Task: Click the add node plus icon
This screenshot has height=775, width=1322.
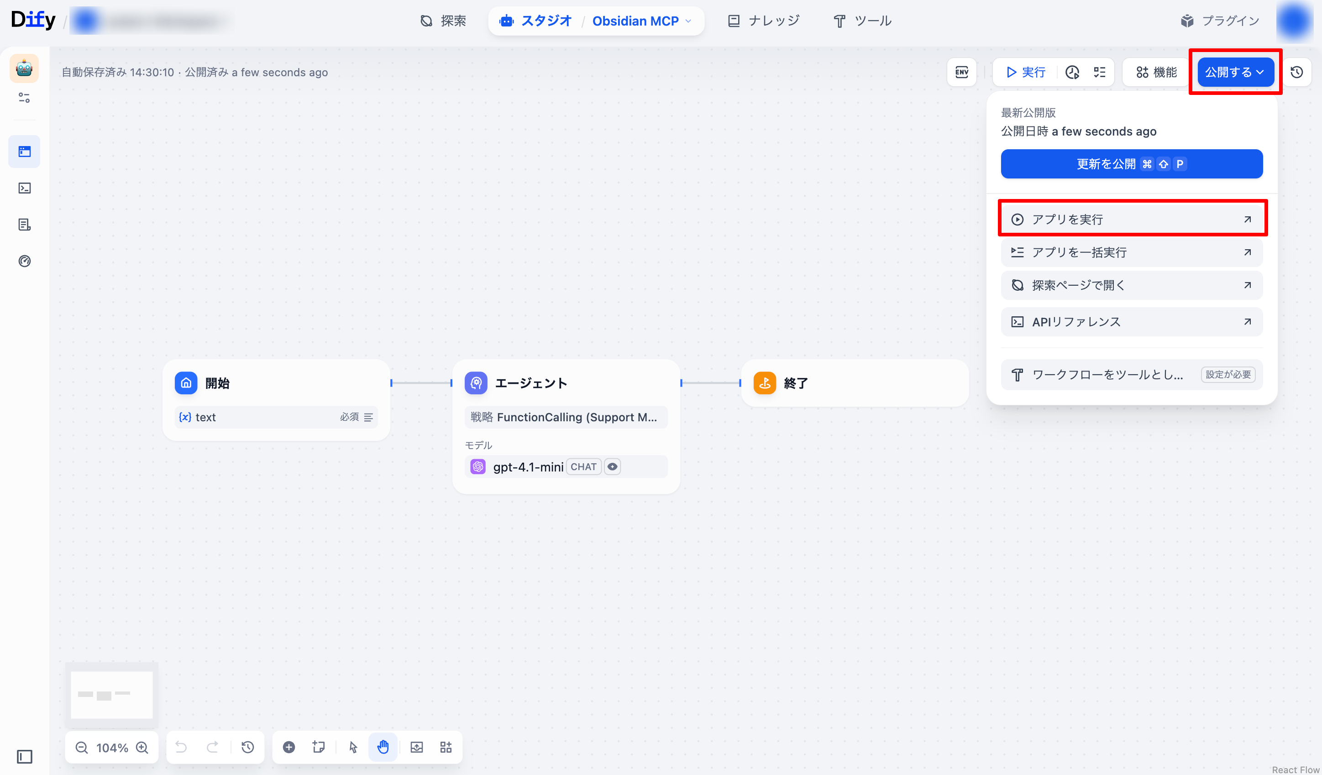Action: pyautogui.click(x=289, y=747)
